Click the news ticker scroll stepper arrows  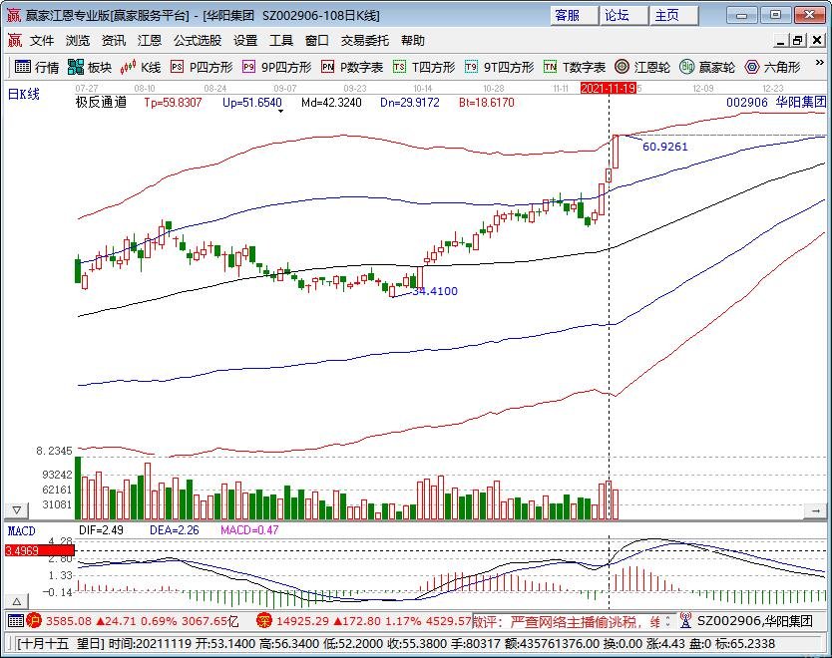pyautogui.click(x=667, y=620)
